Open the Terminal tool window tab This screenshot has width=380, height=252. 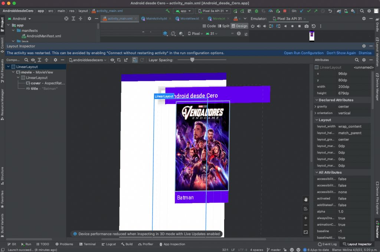(88, 244)
